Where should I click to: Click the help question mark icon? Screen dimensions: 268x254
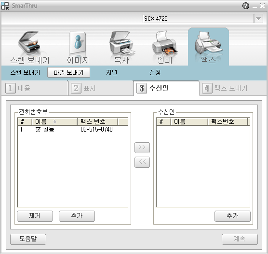(x=246, y=6)
